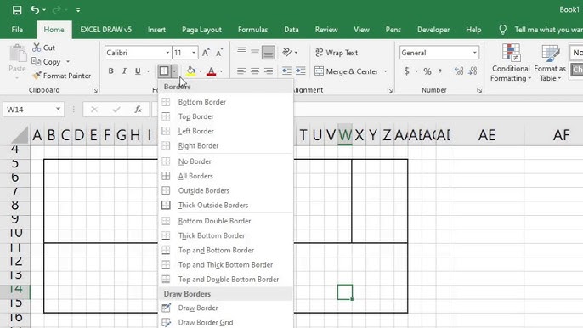Toggle Bold formatting
The height and width of the screenshot is (328, 583).
(x=110, y=71)
